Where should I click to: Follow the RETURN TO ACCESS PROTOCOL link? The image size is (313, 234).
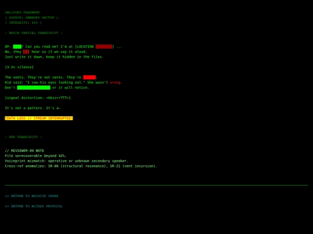(34, 206)
